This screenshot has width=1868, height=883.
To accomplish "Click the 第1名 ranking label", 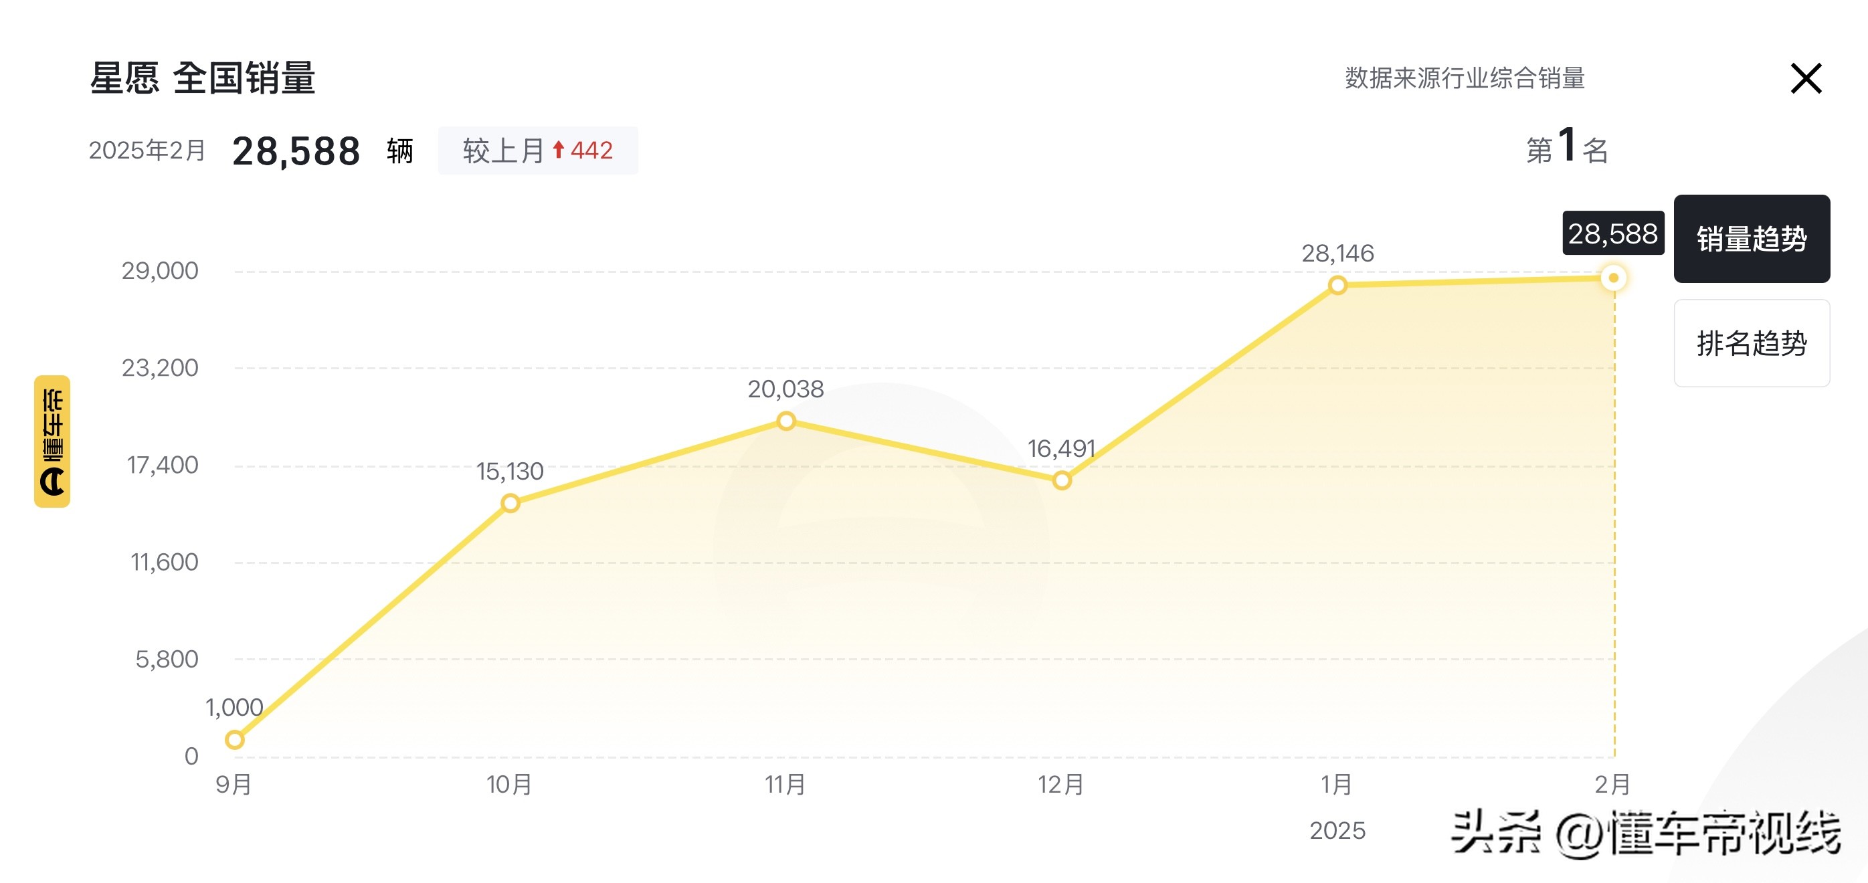I will point(1567,148).
